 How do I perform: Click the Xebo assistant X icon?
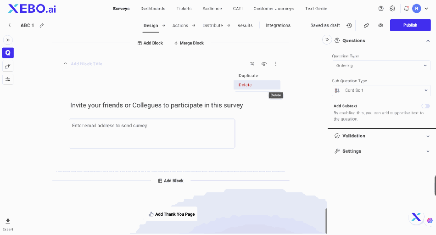tap(416, 217)
